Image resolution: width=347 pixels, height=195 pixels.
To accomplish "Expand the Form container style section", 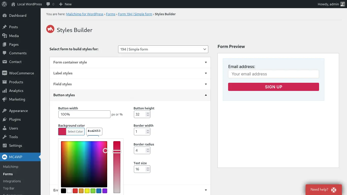I will click(130, 62).
